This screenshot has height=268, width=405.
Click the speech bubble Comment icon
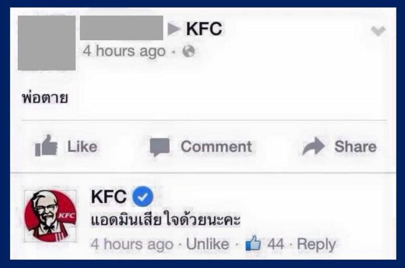click(159, 147)
